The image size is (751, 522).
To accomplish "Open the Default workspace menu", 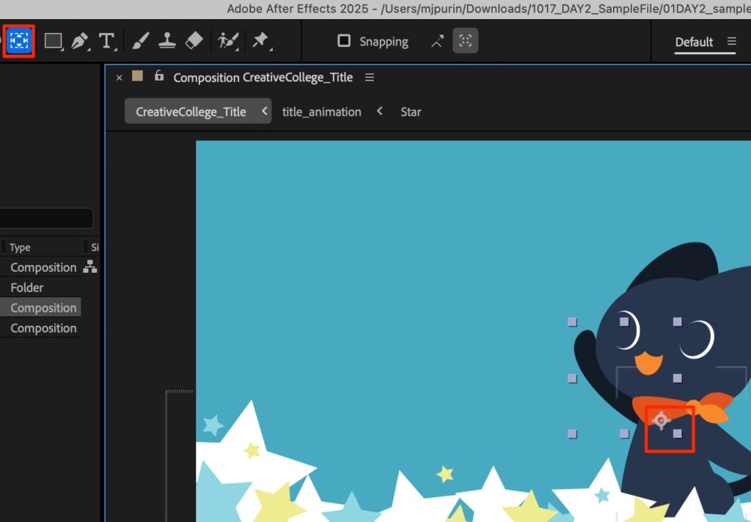I will click(x=731, y=42).
